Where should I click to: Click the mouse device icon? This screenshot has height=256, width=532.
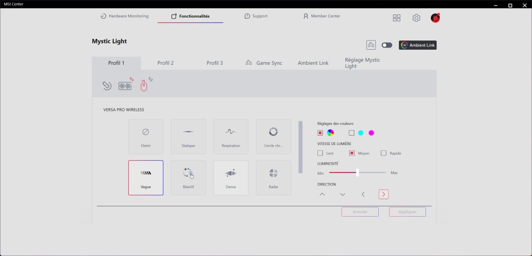click(x=144, y=86)
